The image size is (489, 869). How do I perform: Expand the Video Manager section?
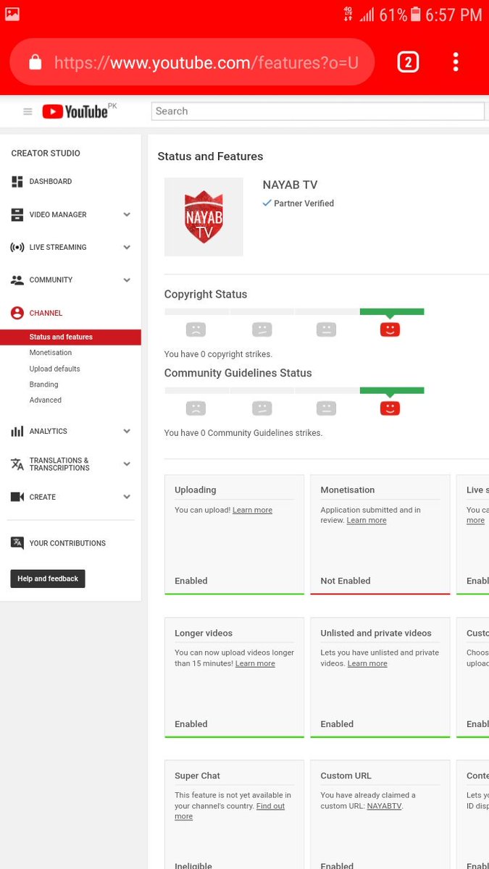point(127,215)
